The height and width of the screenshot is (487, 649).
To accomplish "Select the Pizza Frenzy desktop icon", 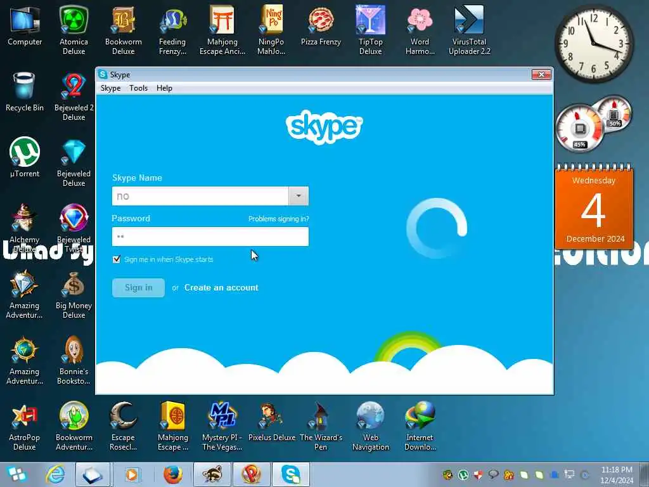I will (x=321, y=26).
